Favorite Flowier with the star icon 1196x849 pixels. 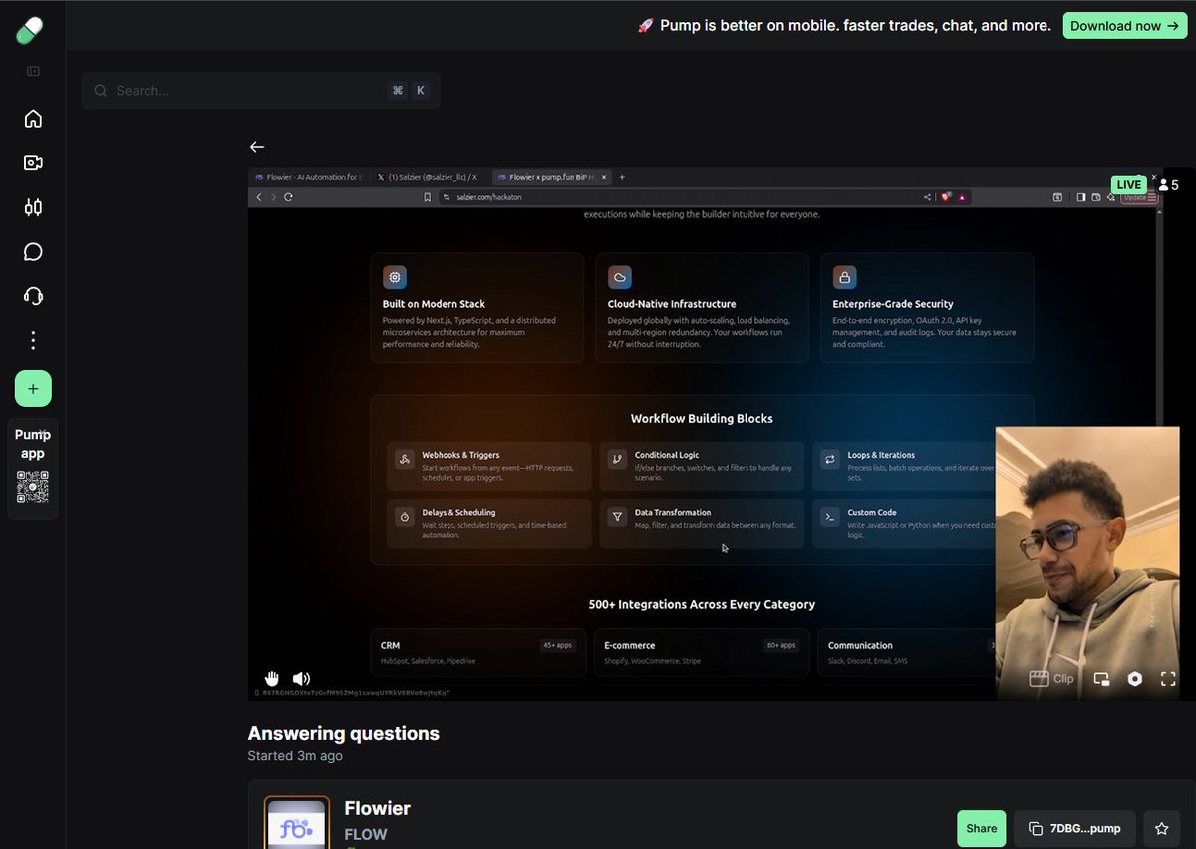click(x=1161, y=828)
